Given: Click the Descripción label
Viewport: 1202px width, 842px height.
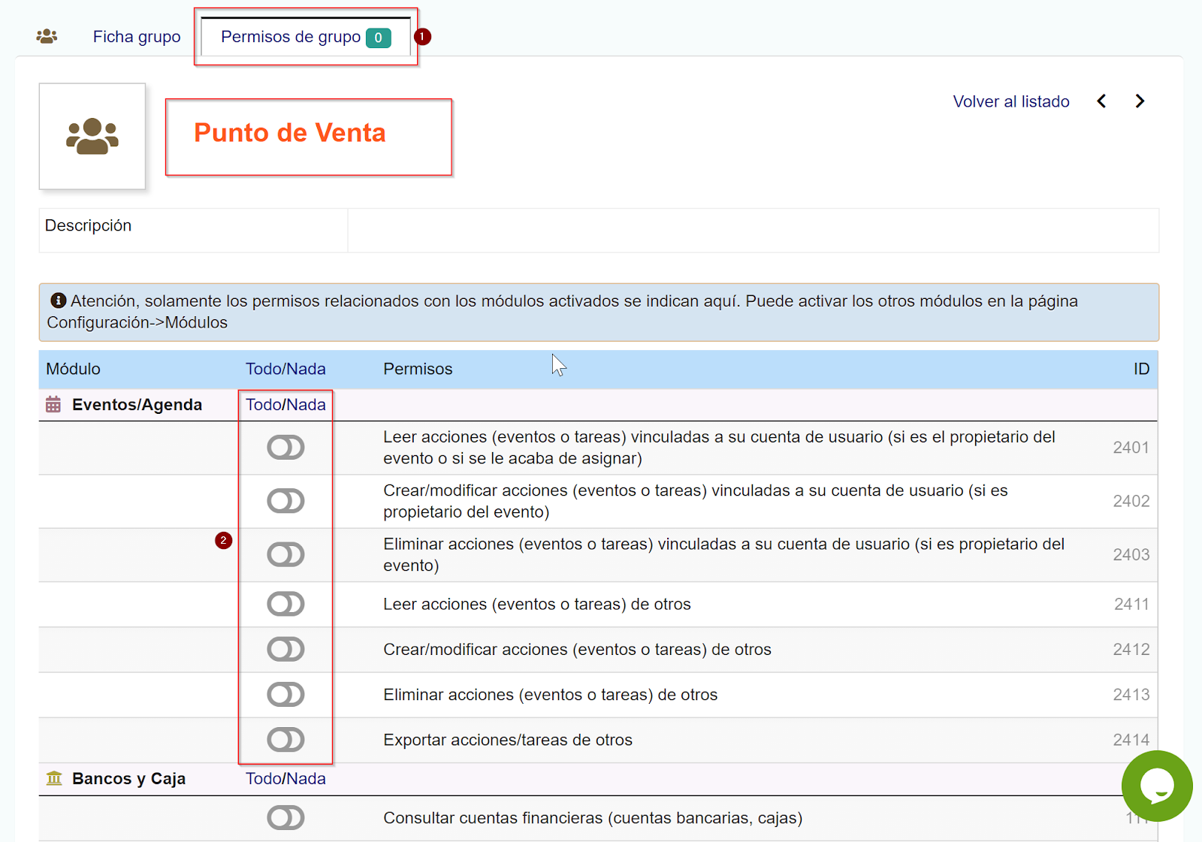Looking at the screenshot, I should pos(88,225).
